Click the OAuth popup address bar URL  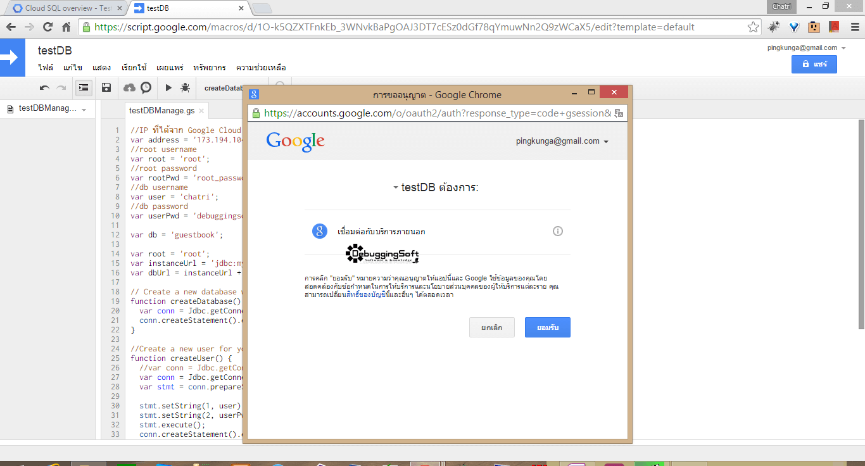[x=437, y=113]
